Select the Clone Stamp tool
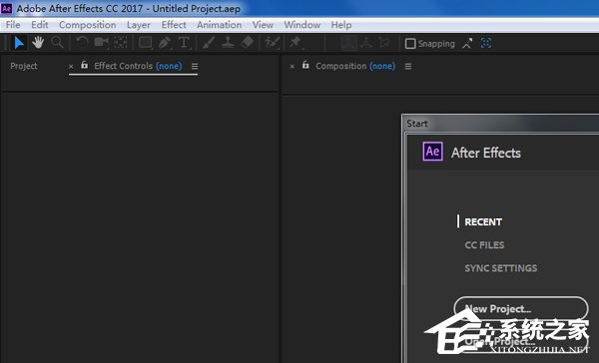This screenshot has height=363, width=599. pos(228,43)
